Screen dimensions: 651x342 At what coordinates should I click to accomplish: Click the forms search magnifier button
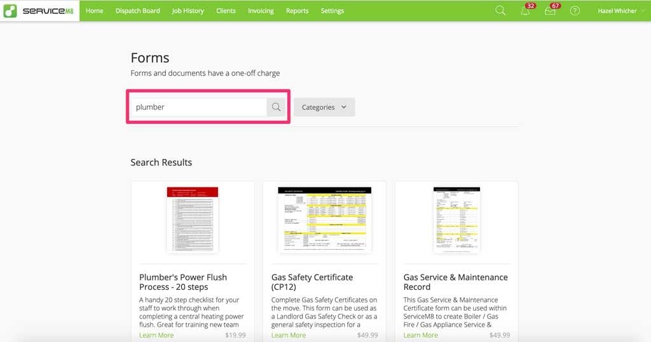tap(276, 107)
